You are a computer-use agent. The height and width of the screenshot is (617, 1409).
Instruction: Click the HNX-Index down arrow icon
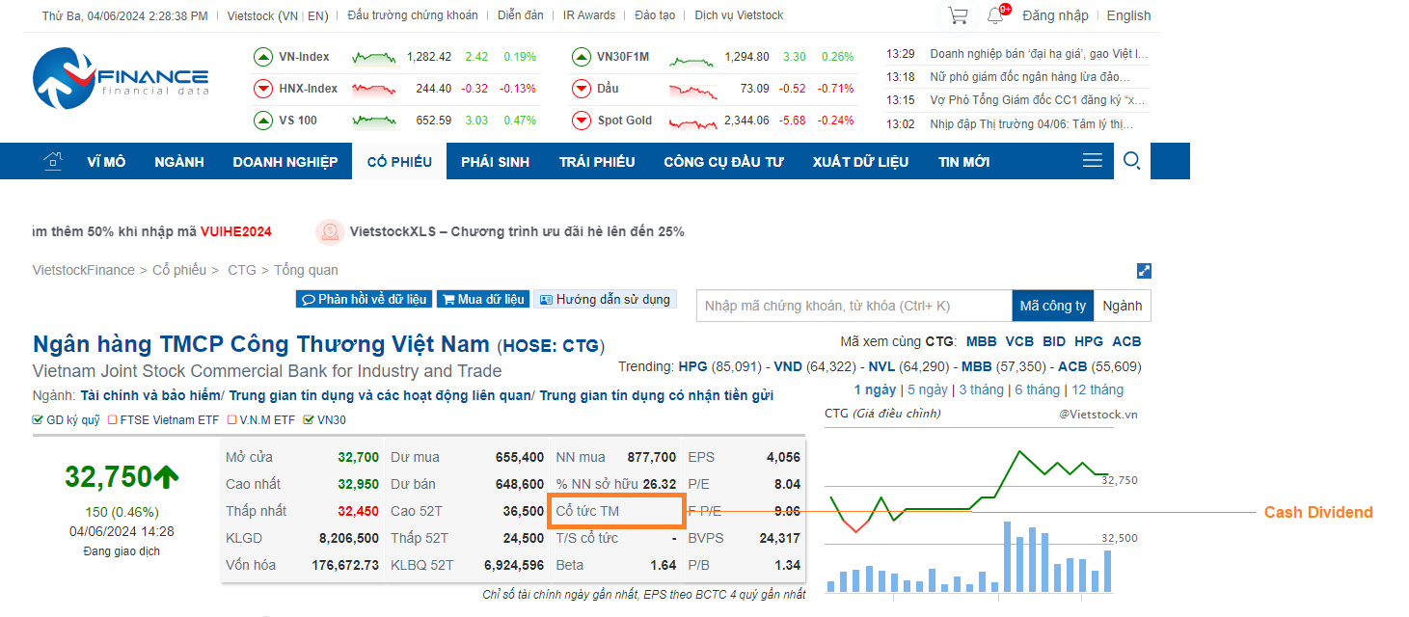click(263, 89)
